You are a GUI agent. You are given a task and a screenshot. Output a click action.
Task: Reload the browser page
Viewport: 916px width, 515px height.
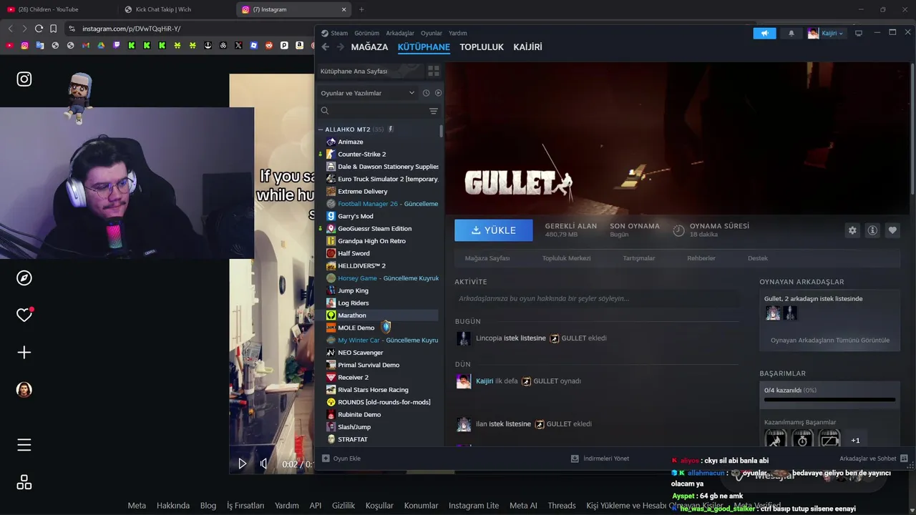click(39, 29)
